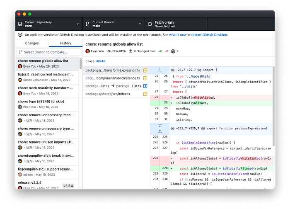Select the fix(compiler-sfc): support resolv... commit

[x=47, y=172]
